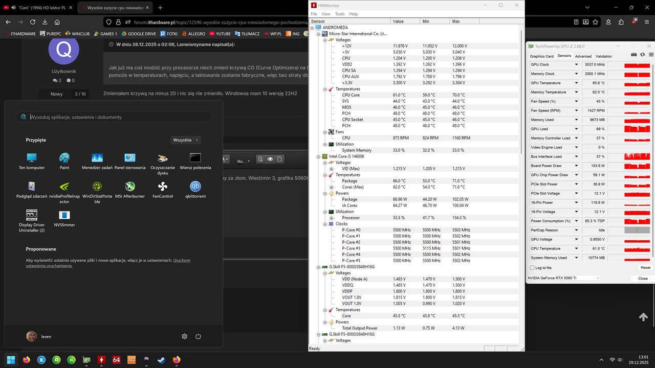
Task: Open a new Firefox tab with plus
Action: point(160,8)
